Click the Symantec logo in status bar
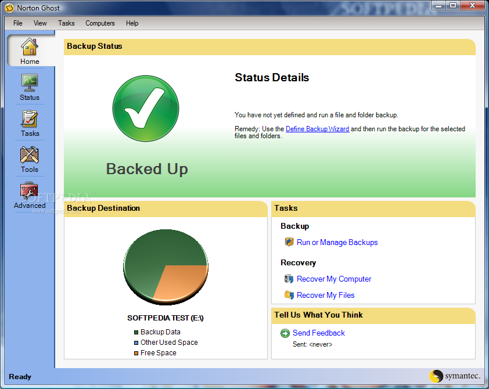Image resolution: width=489 pixels, height=389 pixels. [455, 376]
